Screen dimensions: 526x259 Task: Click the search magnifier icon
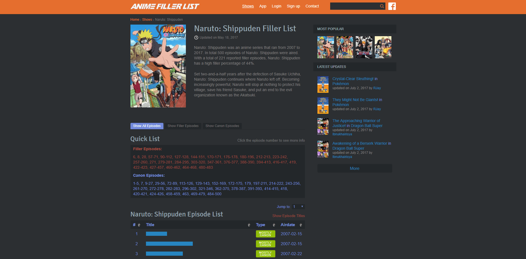tap(382, 6)
